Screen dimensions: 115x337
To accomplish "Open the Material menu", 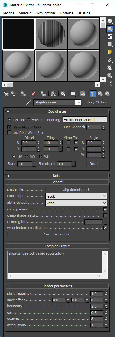I will click(x=25, y=13).
